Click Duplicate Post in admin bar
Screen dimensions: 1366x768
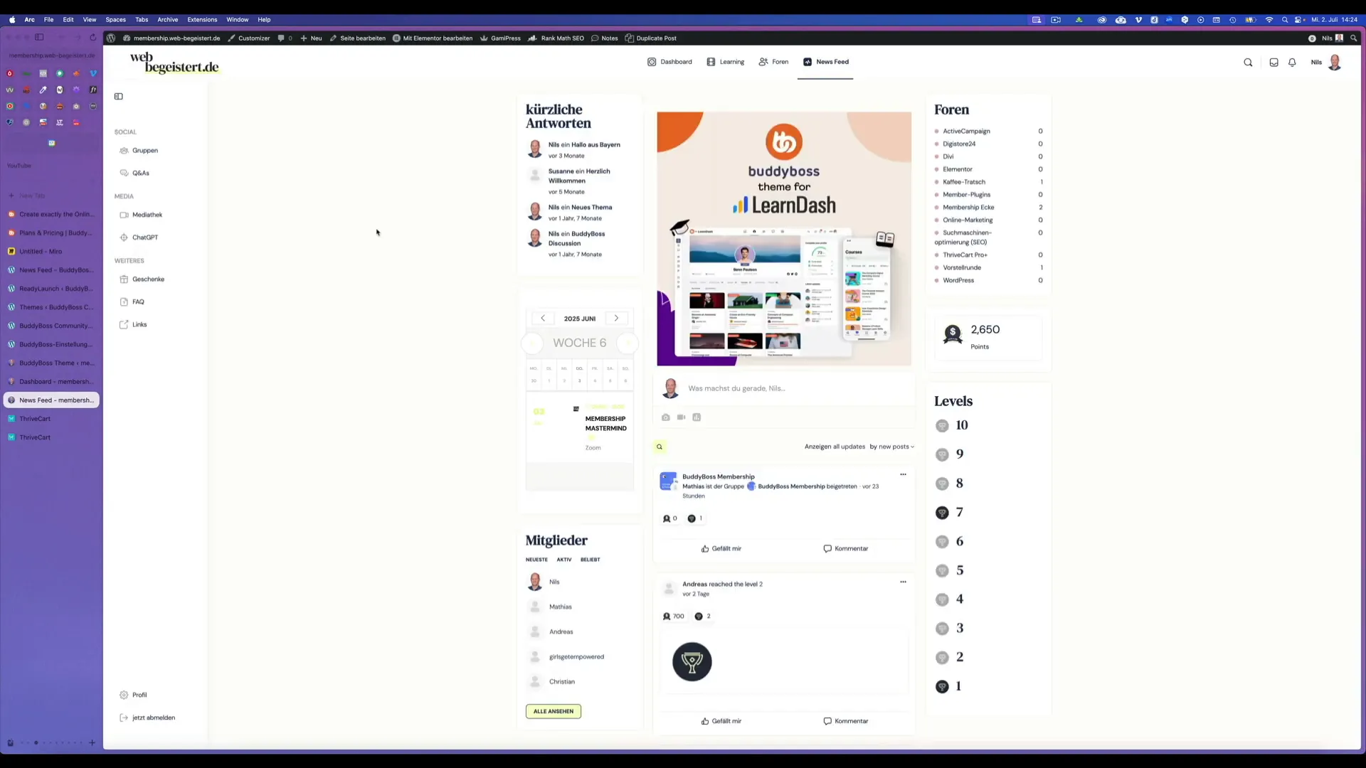click(x=650, y=38)
